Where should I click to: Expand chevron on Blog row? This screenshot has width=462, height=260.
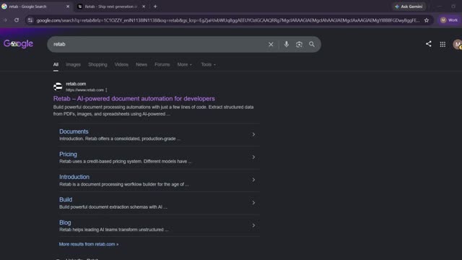click(x=253, y=225)
